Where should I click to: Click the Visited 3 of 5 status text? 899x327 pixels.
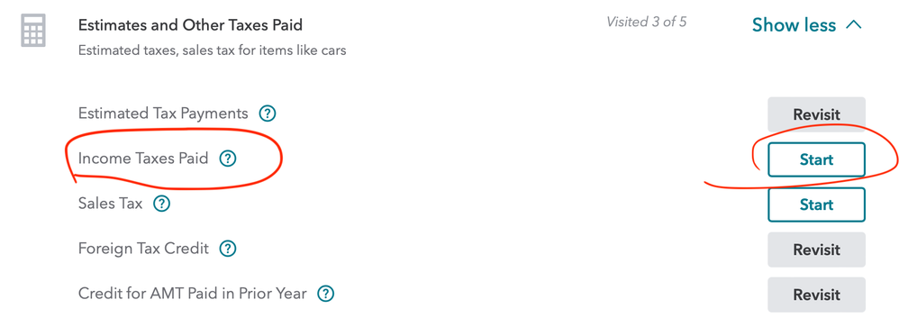point(647,23)
